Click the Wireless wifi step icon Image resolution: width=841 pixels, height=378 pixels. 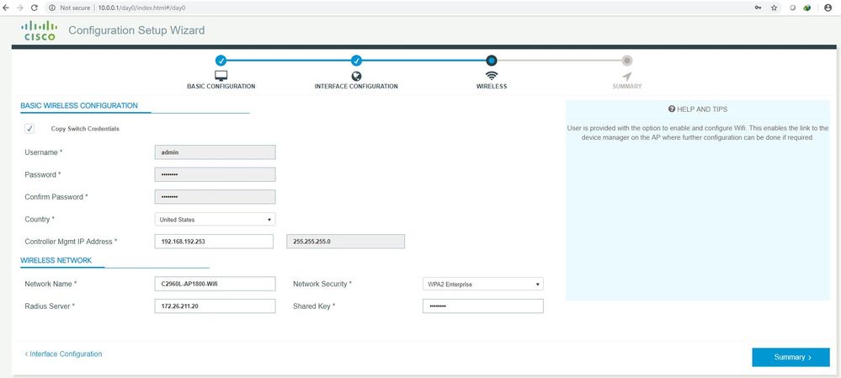492,75
